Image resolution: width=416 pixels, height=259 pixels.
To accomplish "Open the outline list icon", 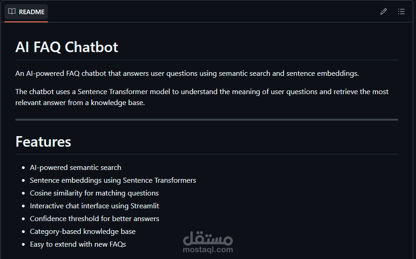I will [x=401, y=11].
